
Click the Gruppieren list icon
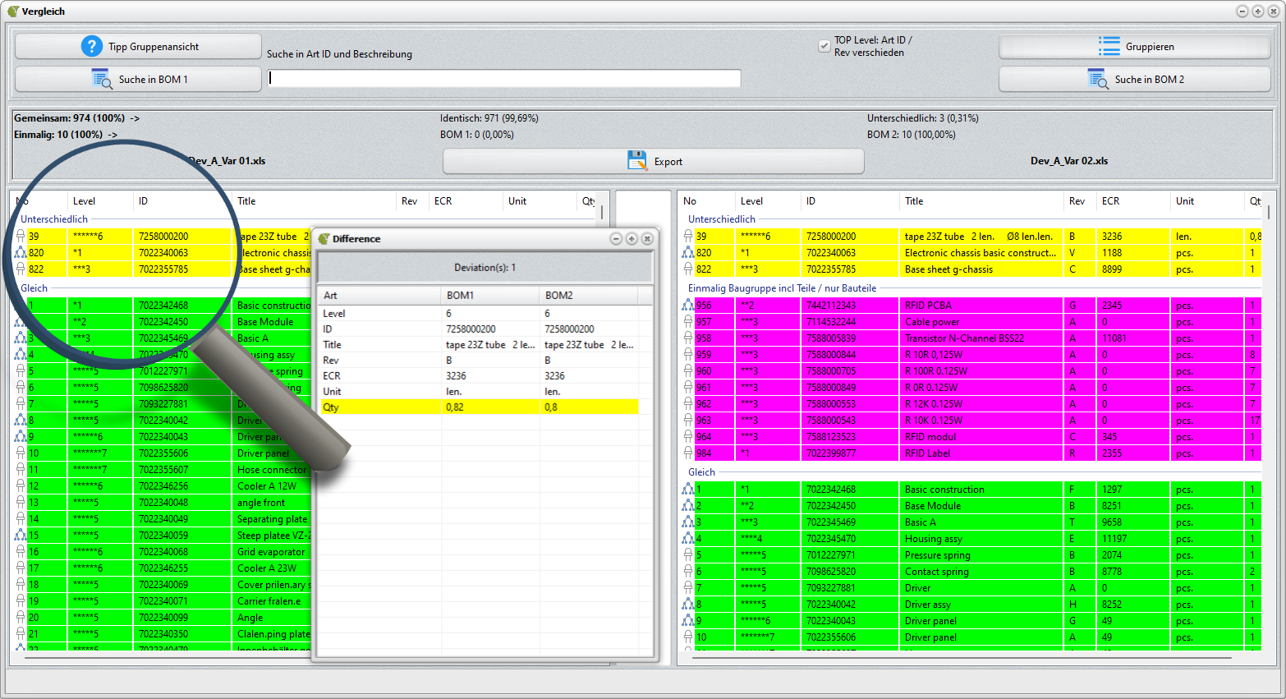pyautogui.click(x=1109, y=47)
